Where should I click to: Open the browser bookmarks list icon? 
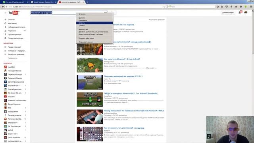(x=222, y=7)
